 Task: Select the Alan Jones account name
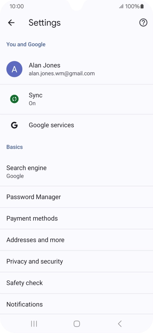click(45, 65)
